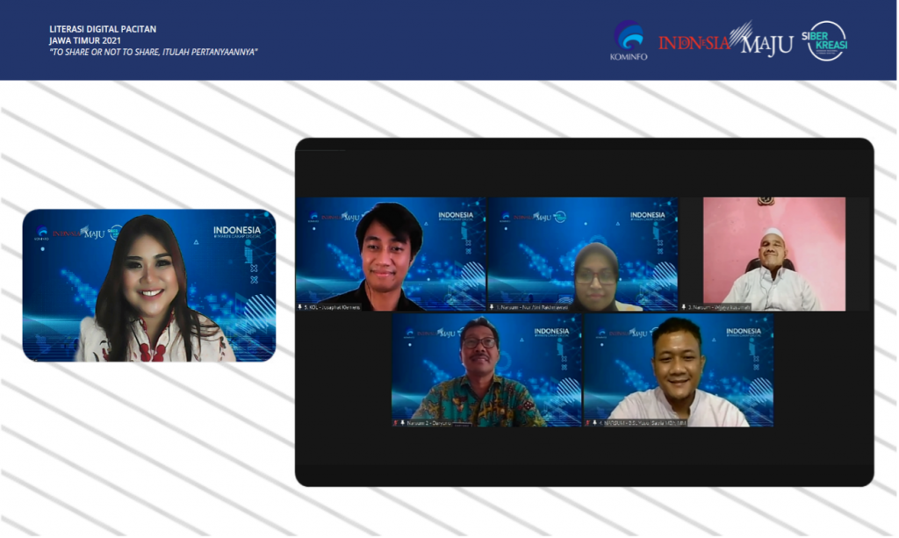
Task: Select the 4. NARSUM participant video tile
Action: (x=679, y=369)
